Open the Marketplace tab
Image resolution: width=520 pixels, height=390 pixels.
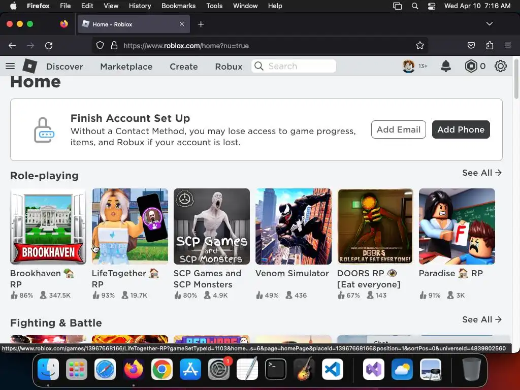point(126,67)
